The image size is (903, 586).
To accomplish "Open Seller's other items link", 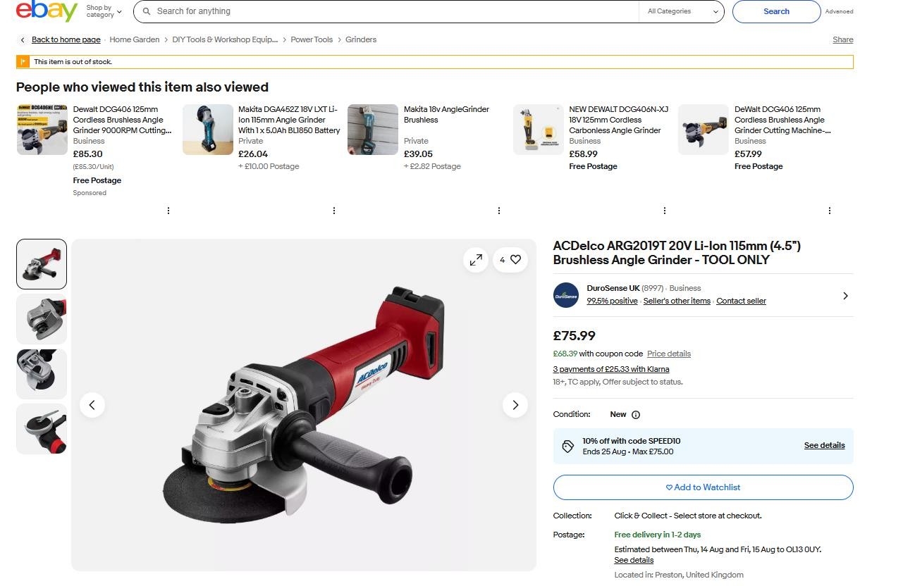I will [677, 301].
